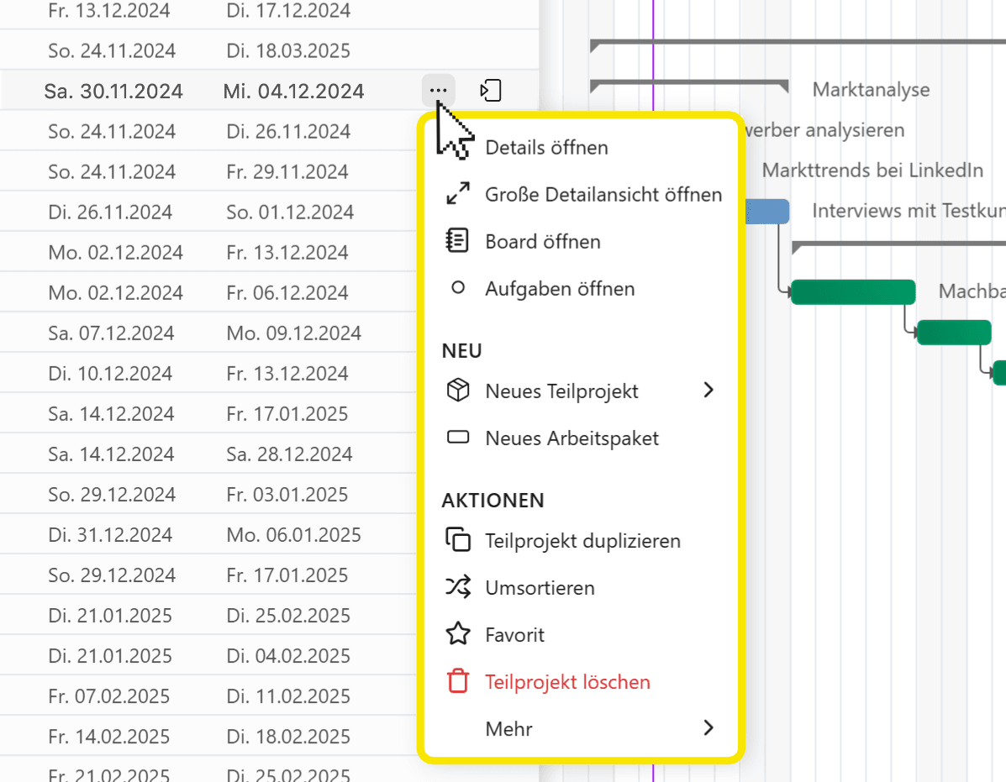
Task: Click the red trash icon to delete
Action: click(x=458, y=682)
